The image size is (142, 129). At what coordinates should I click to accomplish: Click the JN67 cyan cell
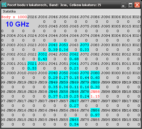pos(74,103)
